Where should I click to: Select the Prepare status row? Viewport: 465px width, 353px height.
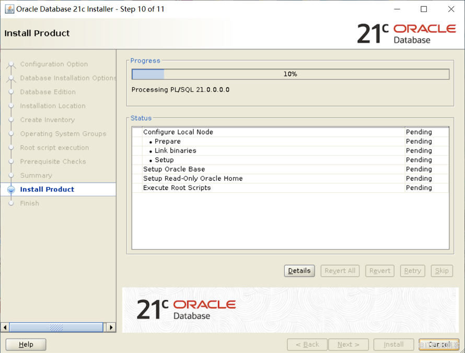290,142
